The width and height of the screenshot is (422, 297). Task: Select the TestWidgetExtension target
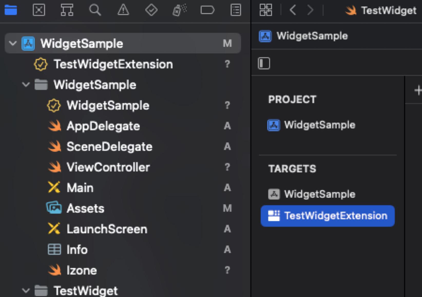point(328,216)
